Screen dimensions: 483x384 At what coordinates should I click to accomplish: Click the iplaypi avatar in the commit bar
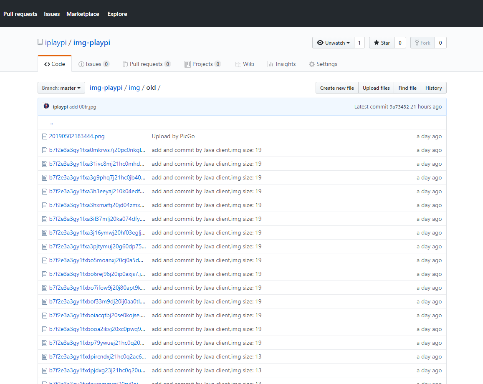click(x=46, y=106)
